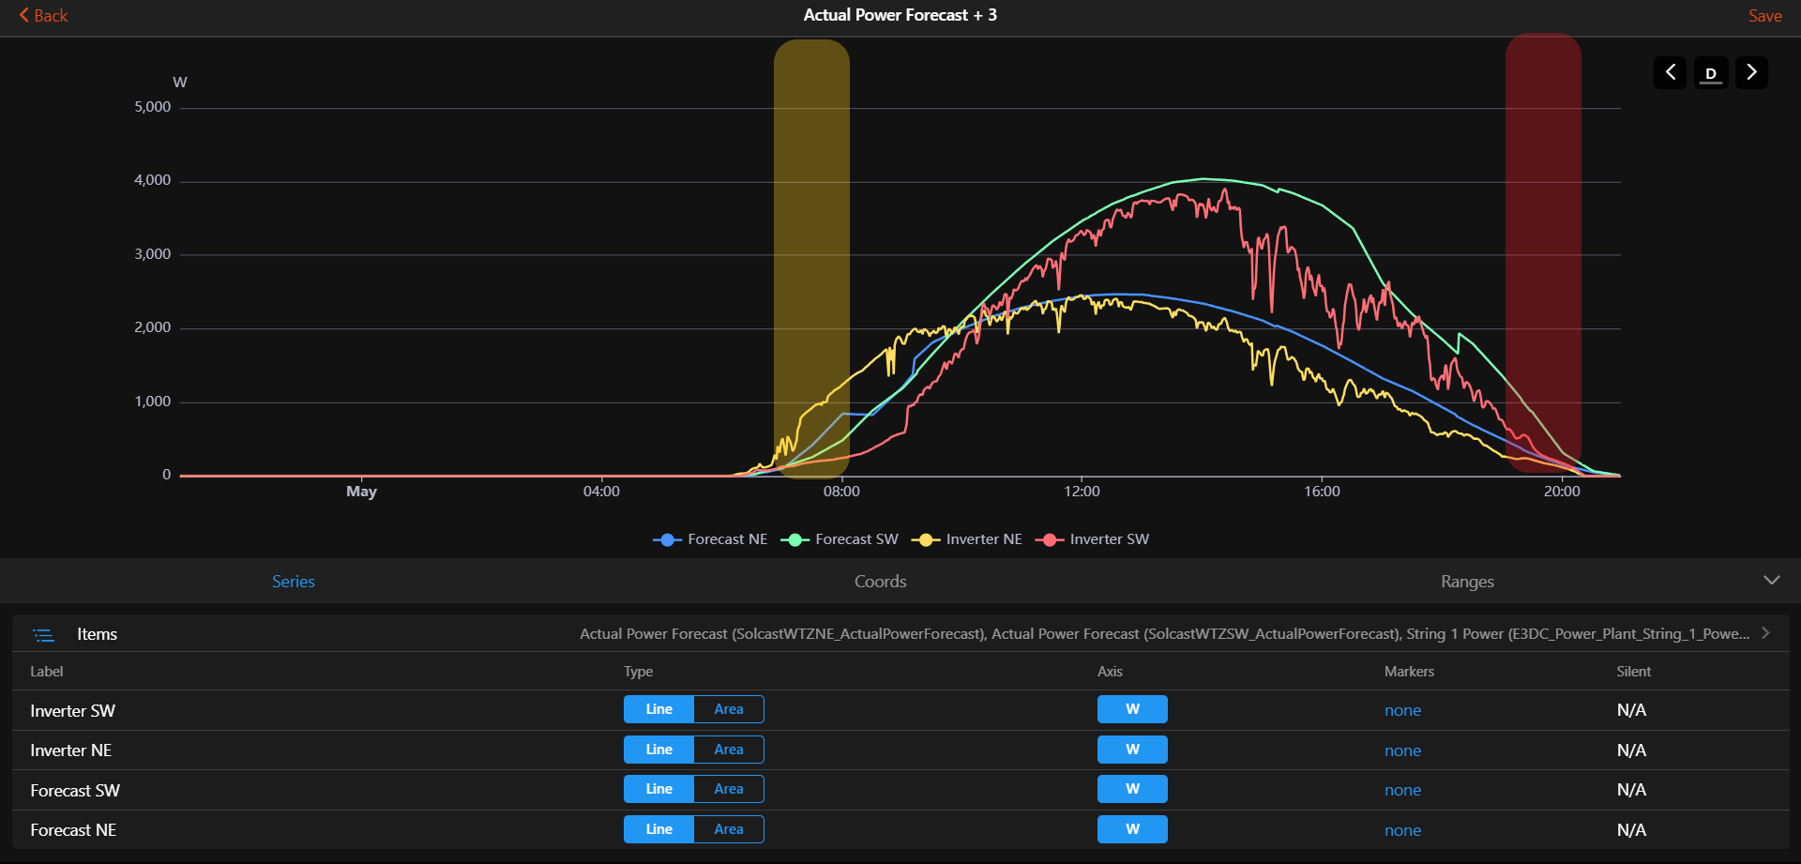Set Inverter NE type to Line

point(658,750)
